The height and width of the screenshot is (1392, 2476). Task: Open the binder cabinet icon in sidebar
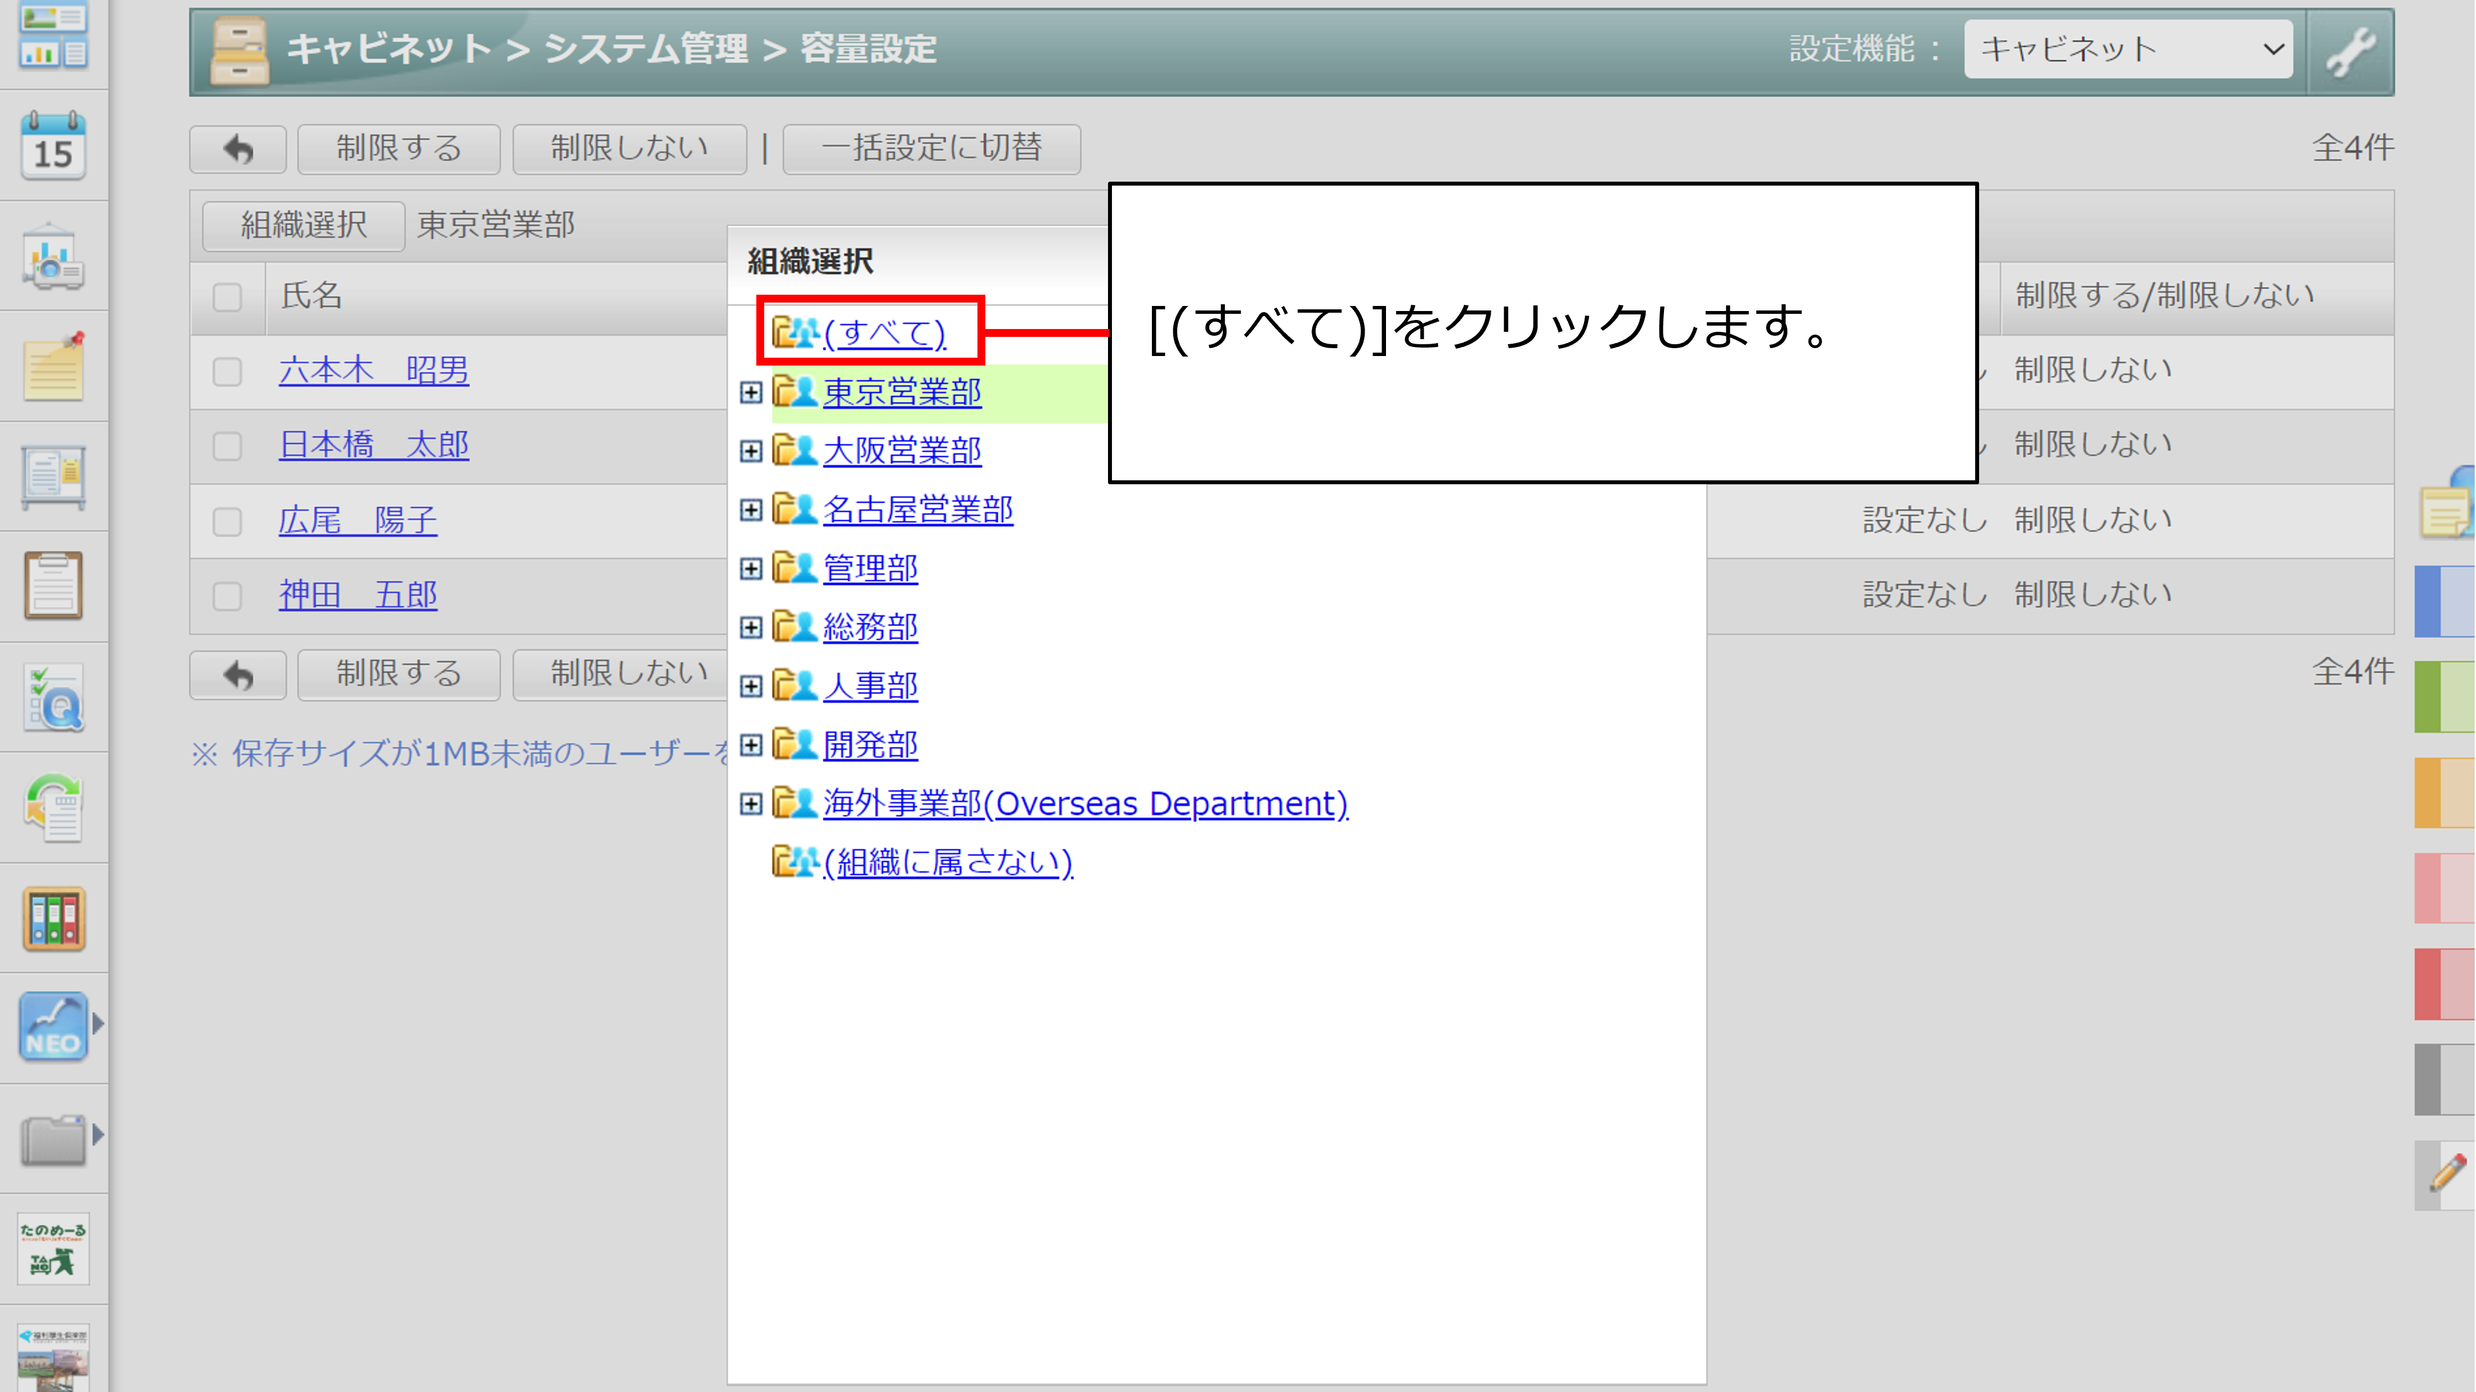pyautogui.click(x=53, y=918)
